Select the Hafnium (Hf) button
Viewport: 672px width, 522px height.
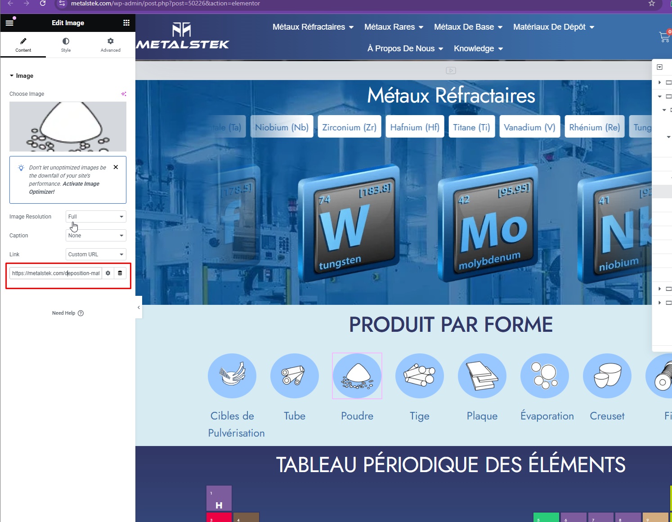415,127
